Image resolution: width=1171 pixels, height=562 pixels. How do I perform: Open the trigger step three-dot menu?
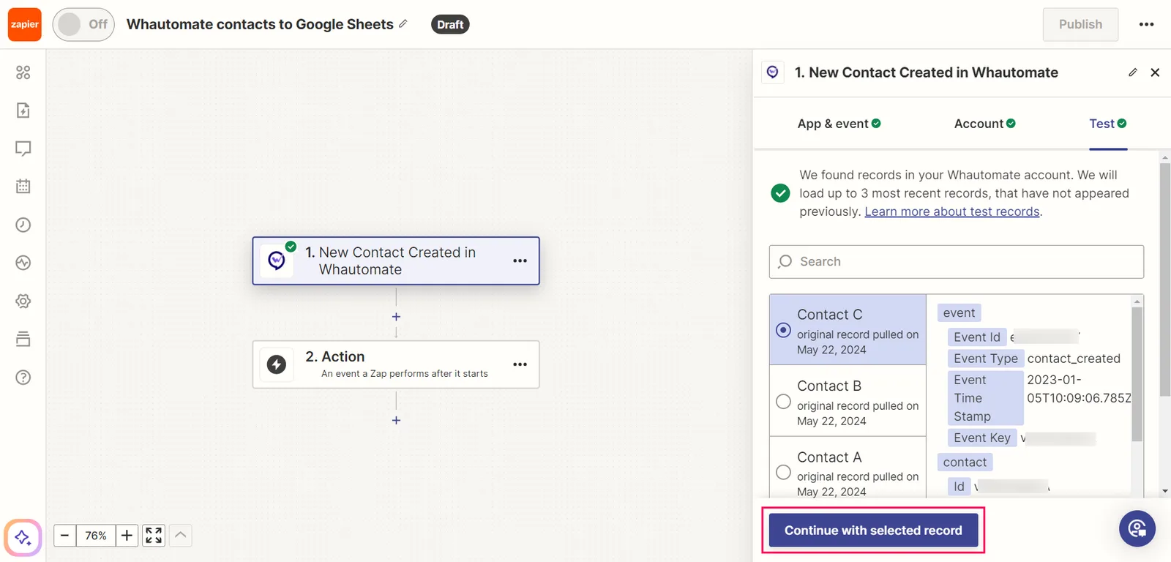520,261
